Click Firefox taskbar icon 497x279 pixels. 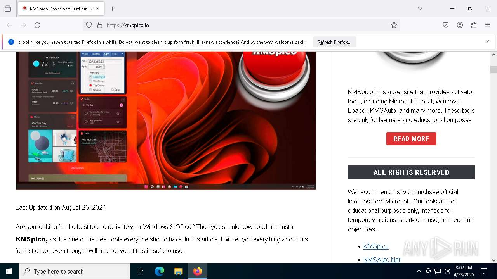(x=198, y=271)
